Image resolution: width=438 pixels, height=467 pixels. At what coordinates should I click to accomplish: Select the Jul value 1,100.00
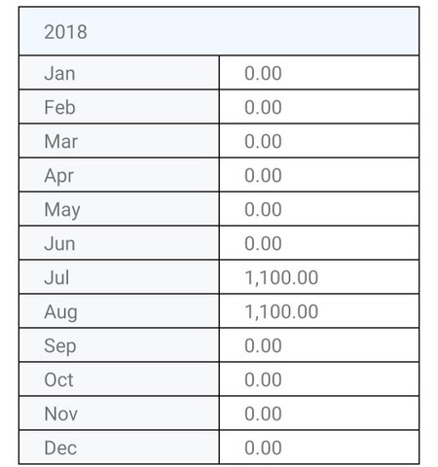coord(281,277)
